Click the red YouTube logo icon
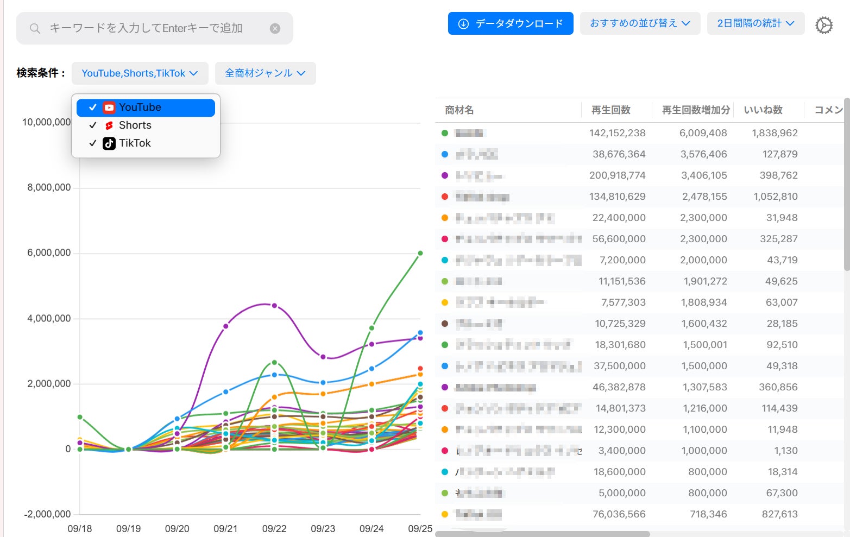The width and height of the screenshot is (850, 537). point(109,108)
